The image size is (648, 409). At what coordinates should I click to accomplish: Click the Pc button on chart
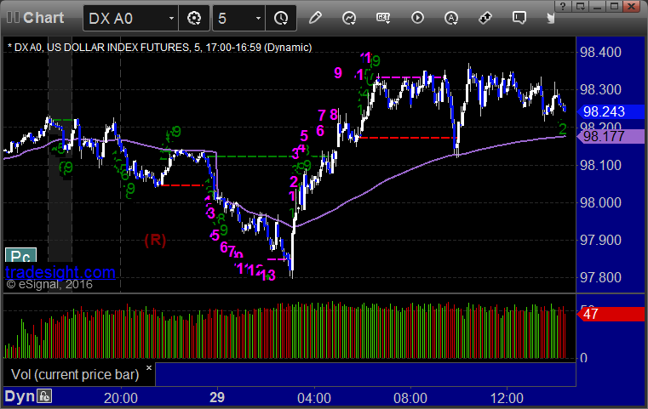[x=20, y=255]
